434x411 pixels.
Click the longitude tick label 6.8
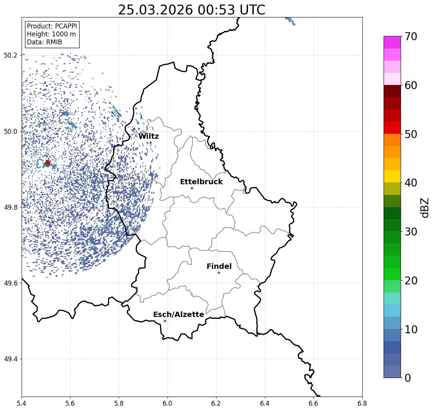point(362,403)
